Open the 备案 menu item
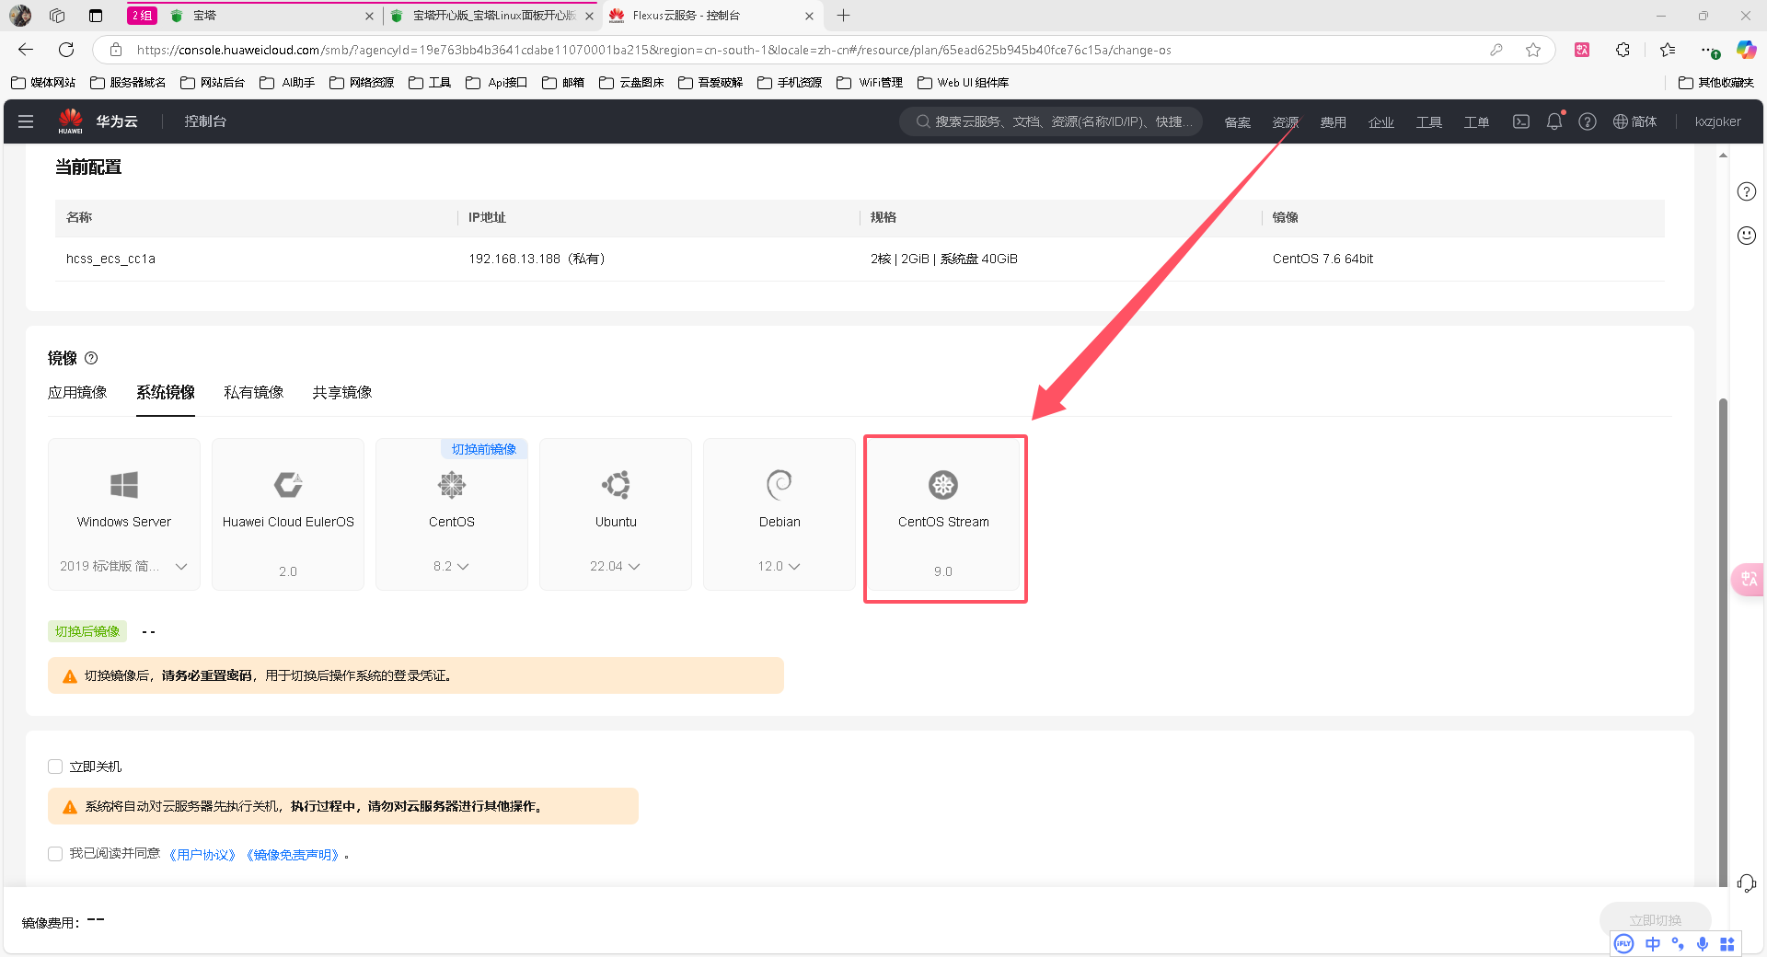This screenshot has height=957, width=1767. tap(1238, 121)
